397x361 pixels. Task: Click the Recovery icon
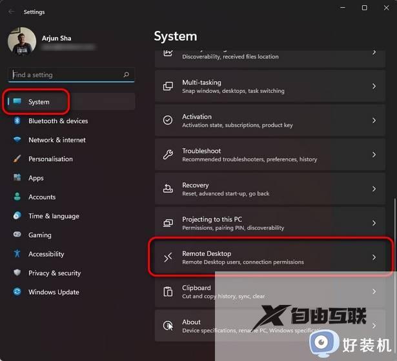168,189
